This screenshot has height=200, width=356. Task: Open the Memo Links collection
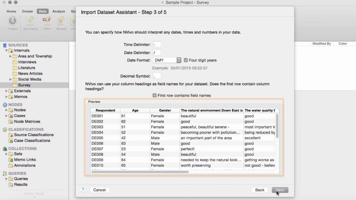point(25,160)
